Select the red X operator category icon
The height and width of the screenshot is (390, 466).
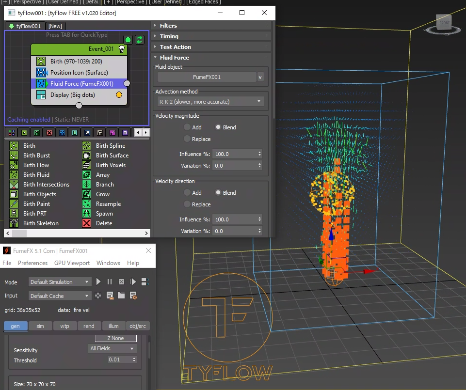(x=49, y=133)
